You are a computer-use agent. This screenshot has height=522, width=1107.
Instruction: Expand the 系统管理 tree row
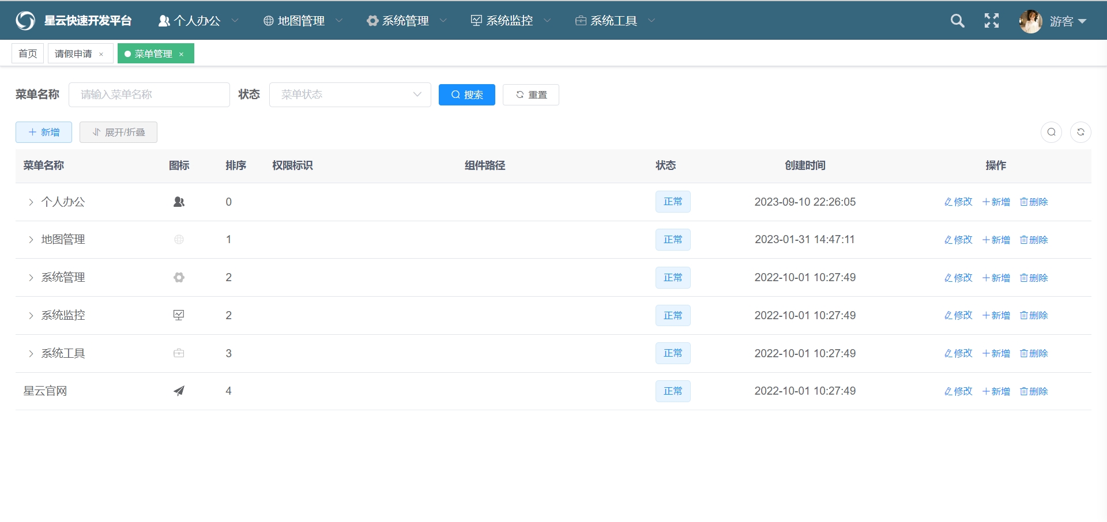[x=31, y=278]
